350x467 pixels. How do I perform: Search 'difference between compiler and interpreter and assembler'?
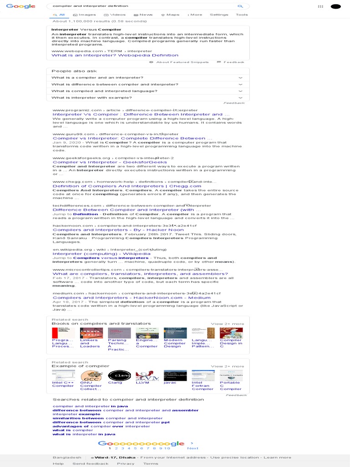pyautogui.click(x=125, y=410)
